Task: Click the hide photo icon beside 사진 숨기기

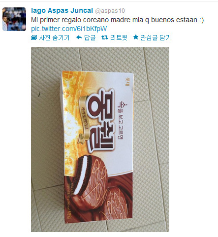Action: (34, 37)
